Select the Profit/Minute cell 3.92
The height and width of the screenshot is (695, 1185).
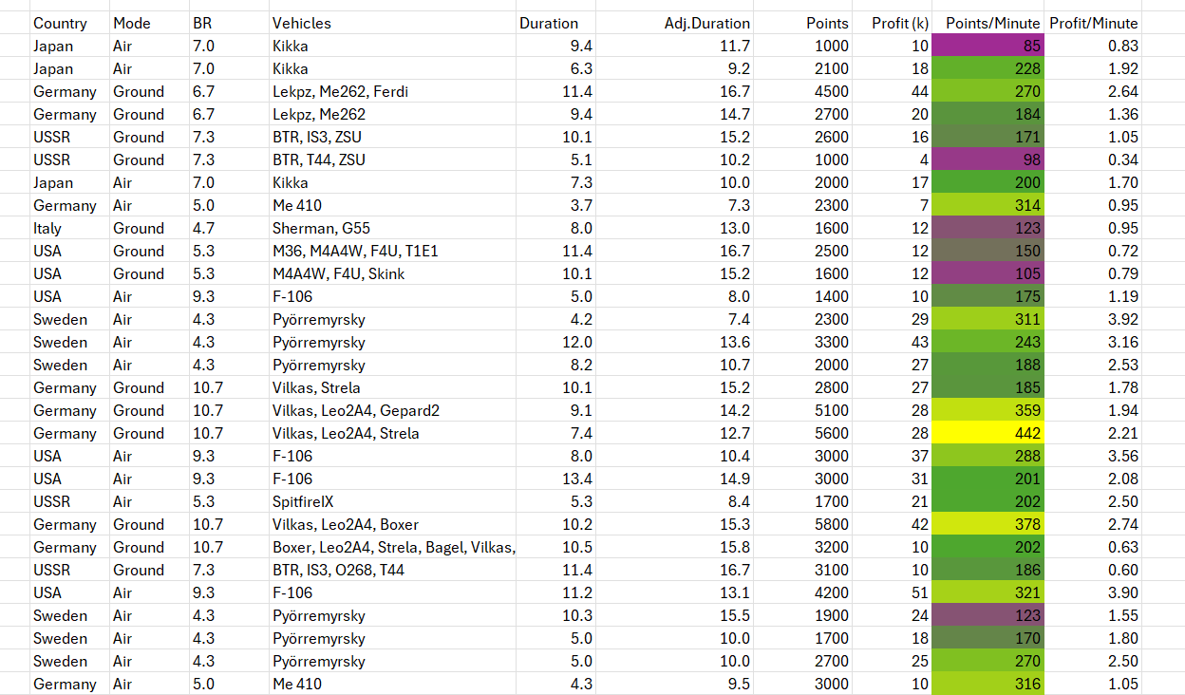click(1092, 319)
